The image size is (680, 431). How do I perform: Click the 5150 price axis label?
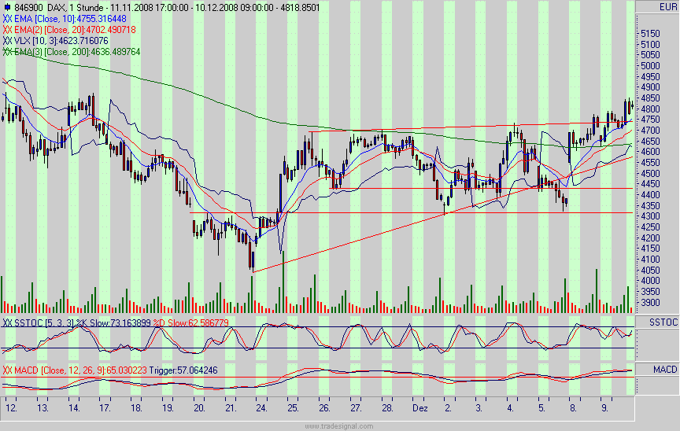pos(649,34)
